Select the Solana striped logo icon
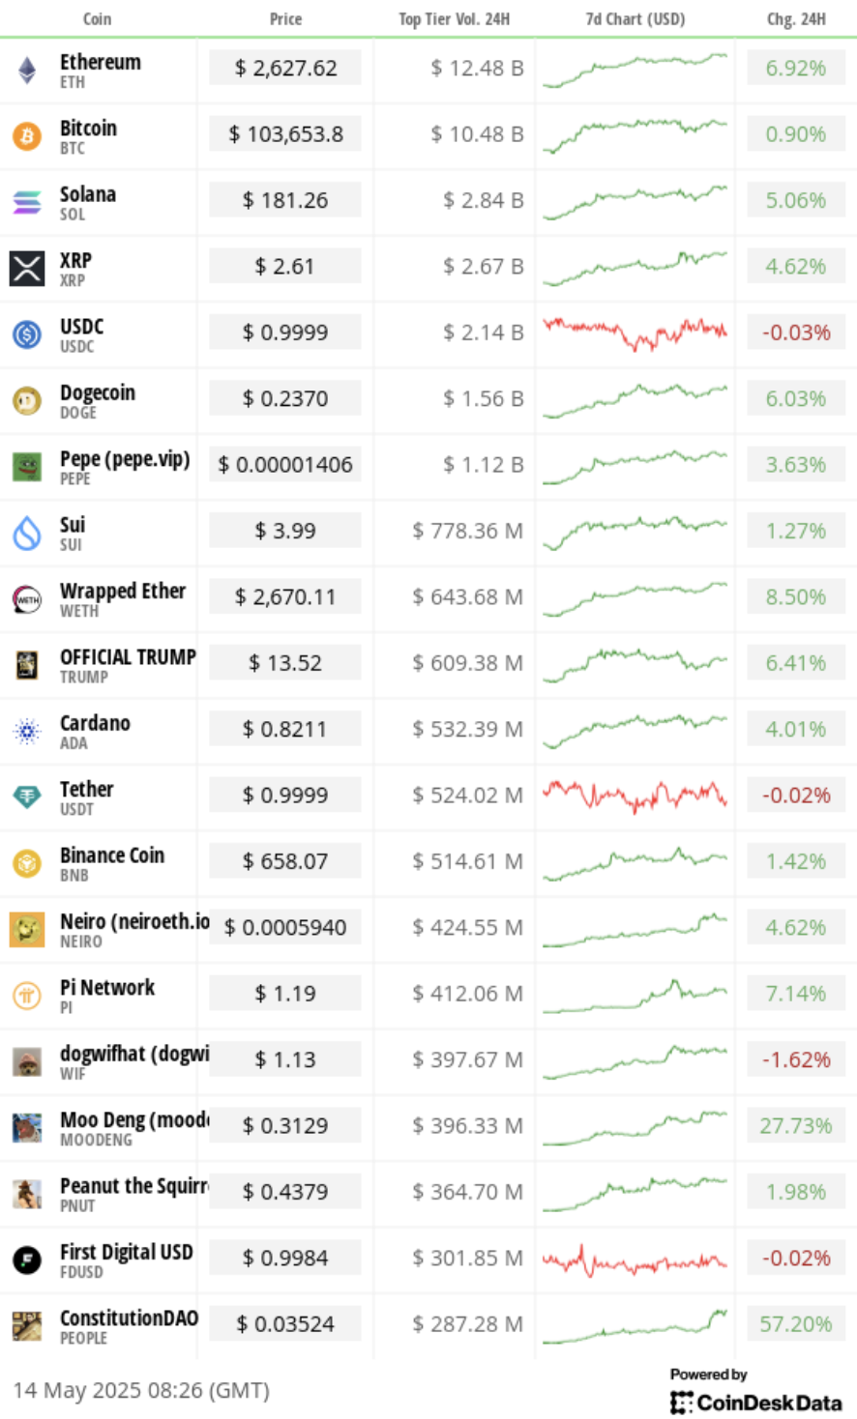The height and width of the screenshot is (1419, 857). (x=27, y=202)
